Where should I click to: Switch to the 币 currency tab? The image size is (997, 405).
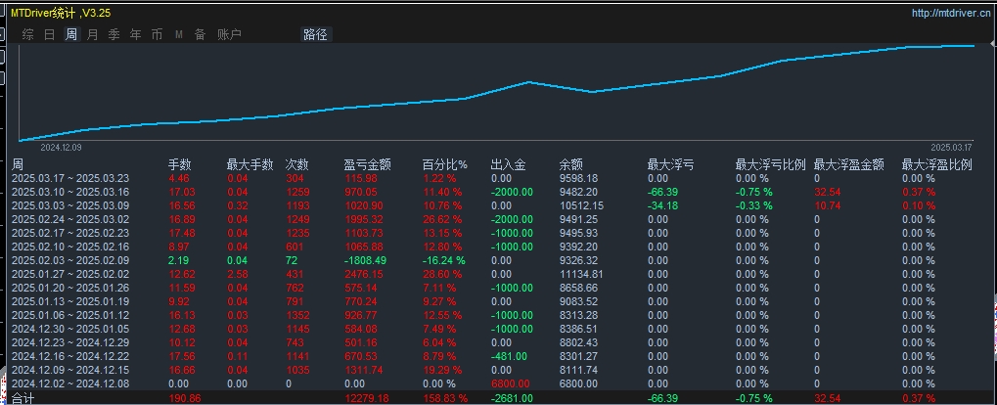158,34
